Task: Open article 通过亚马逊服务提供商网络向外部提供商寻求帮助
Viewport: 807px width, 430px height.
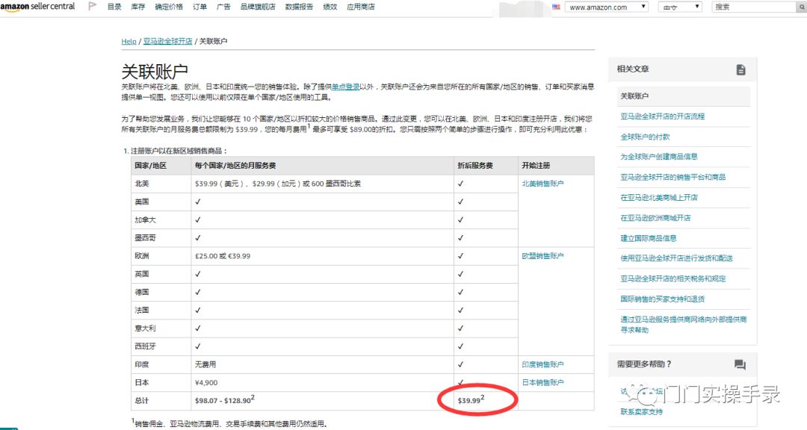Action: pos(684,325)
